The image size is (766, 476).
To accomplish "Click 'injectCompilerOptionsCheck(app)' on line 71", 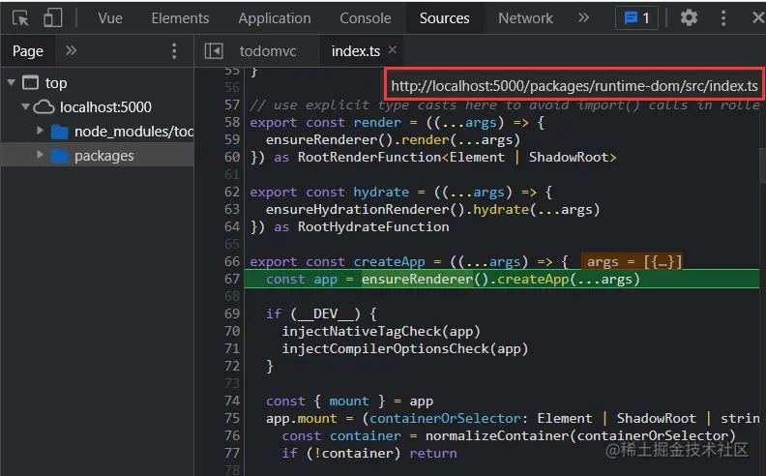I will pos(405,349).
